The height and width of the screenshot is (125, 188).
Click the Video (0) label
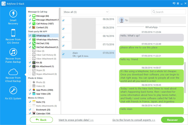click(x=41, y=86)
